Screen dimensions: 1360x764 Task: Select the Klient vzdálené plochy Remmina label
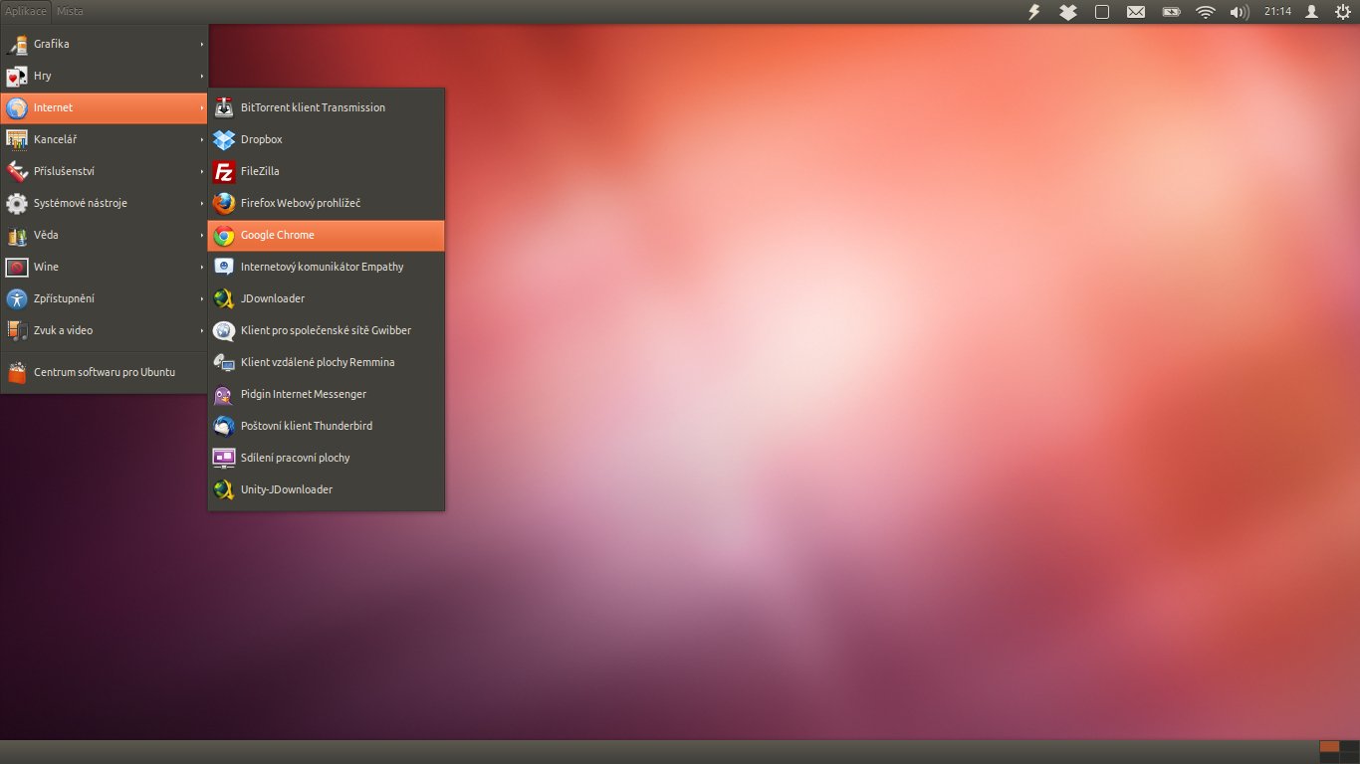tap(318, 362)
